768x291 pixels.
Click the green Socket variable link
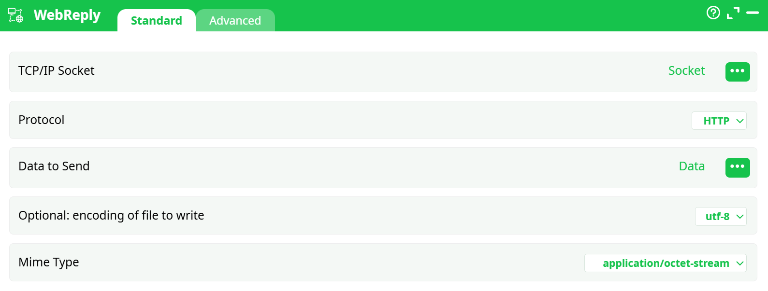tap(686, 71)
